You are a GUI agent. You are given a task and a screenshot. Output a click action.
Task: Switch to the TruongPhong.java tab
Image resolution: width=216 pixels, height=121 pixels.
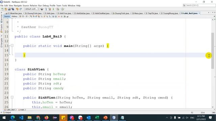tap(170, 13)
